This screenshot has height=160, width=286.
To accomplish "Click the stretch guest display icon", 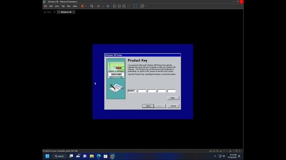I will (x=142, y=6).
